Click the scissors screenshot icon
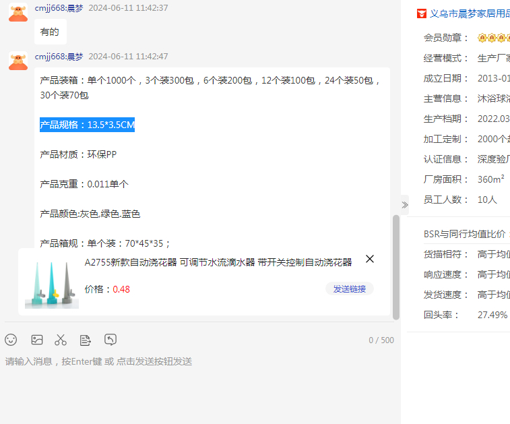Image resolution: width=510 pixels, height=424 pixels. click(x=61, y=340)
